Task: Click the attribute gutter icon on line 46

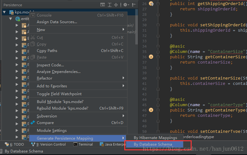Action: [x=151, y=110]
